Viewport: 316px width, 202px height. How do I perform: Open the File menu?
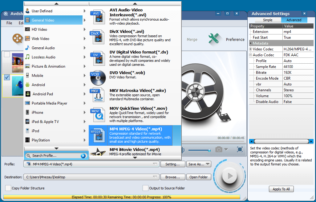click(x=9, y=23)
